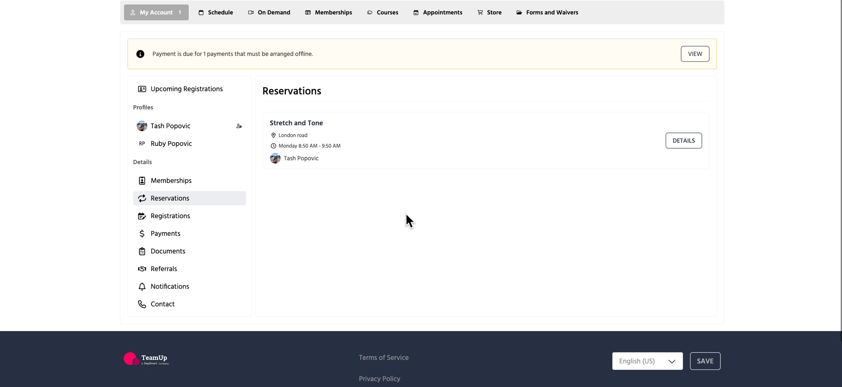Screen dimensions: 842x387
Task: Click the phone icon for Contact
Action: pos(142,304)
